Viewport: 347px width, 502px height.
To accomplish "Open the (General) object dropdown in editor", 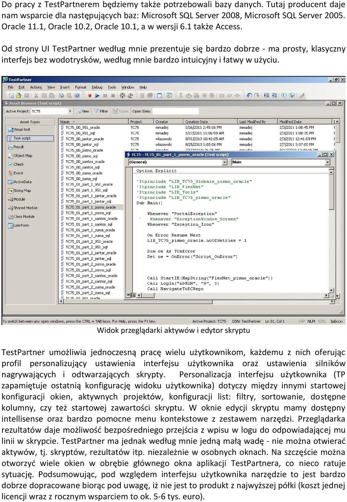I will [x=224, y=162].
